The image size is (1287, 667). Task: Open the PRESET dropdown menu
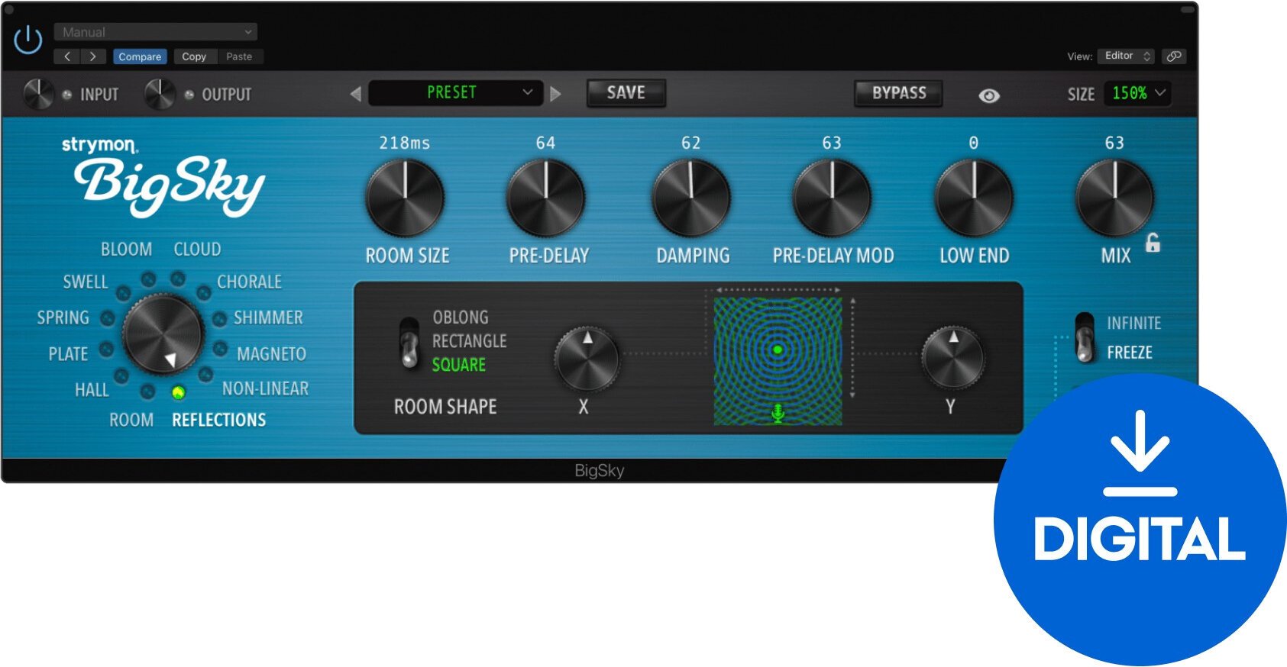coord(456,93)
